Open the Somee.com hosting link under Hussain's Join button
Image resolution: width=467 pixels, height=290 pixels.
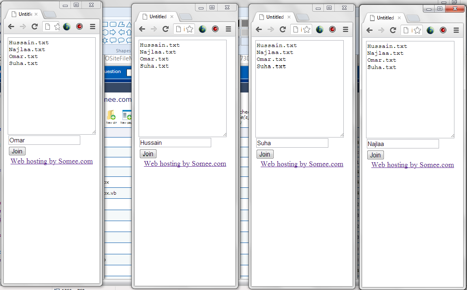click(x=185, y=164)
